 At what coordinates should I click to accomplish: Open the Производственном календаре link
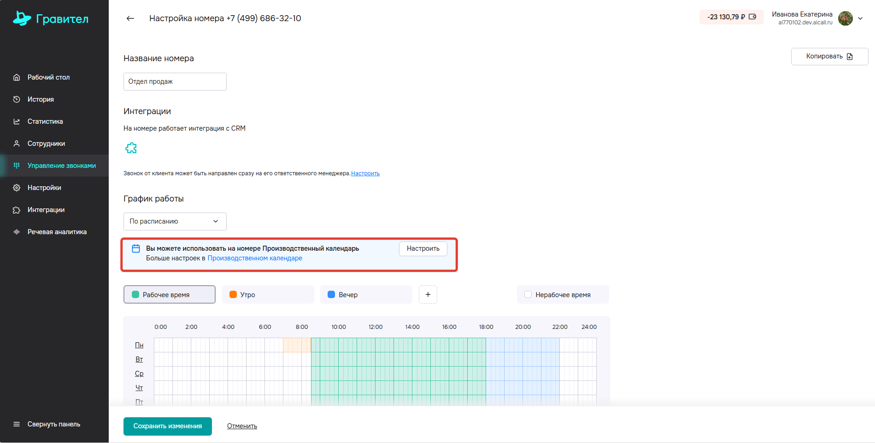[255, 258]
